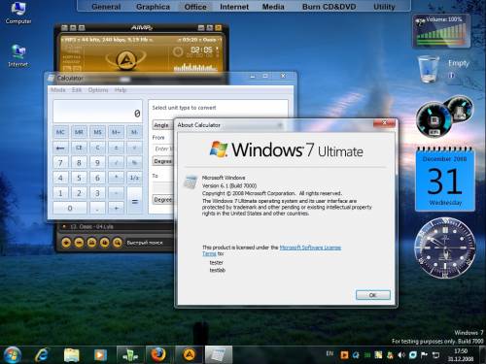Click MR memory recall key

click(x=79, y=132)
